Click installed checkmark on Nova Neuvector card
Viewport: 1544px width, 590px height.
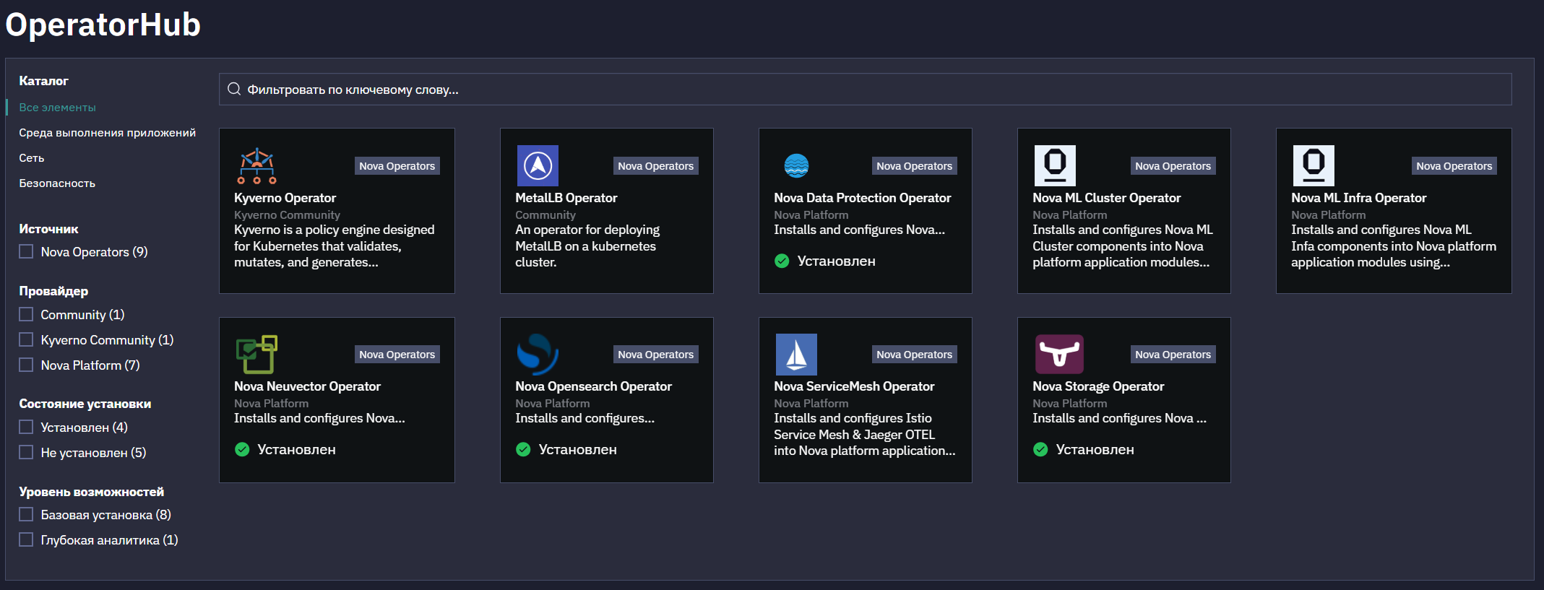pos(242,449)
